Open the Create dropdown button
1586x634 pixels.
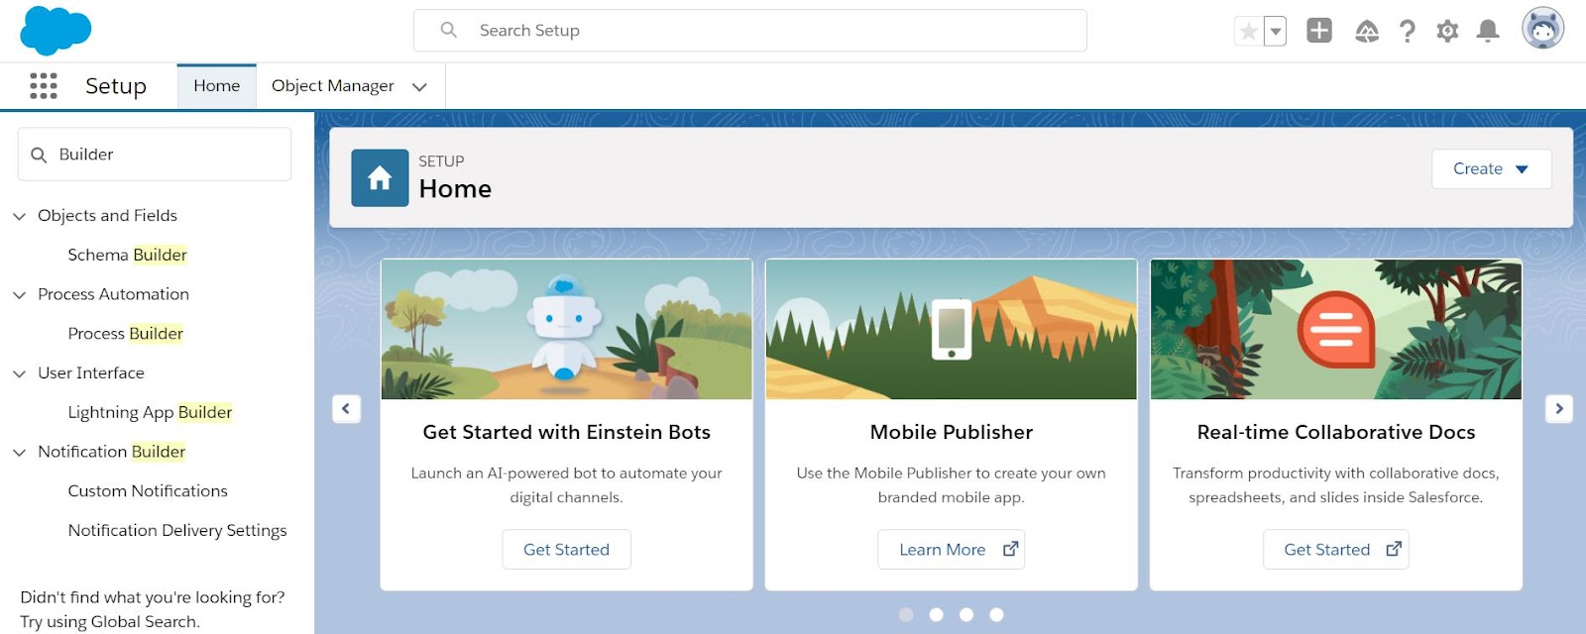click(1491, 169)
